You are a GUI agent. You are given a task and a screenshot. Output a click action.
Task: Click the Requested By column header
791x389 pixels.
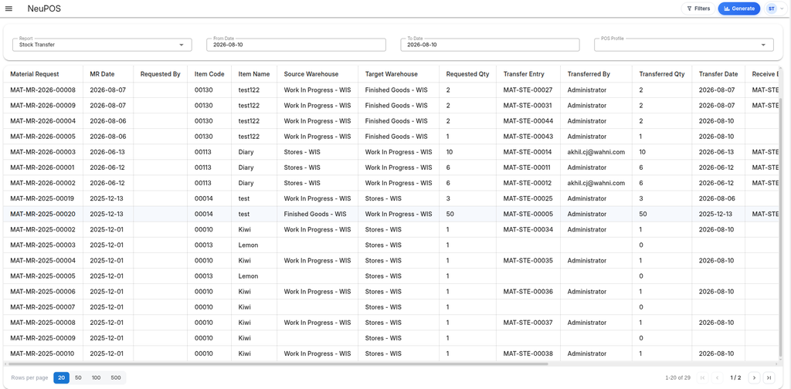point(161,74)
